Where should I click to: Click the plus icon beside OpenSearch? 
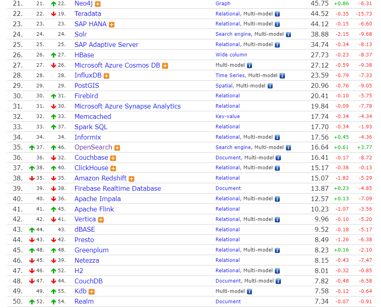pyautogui.click(x=117, y=148)
